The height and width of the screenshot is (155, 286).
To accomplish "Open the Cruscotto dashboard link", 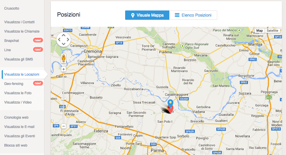I will coord(12,8).
